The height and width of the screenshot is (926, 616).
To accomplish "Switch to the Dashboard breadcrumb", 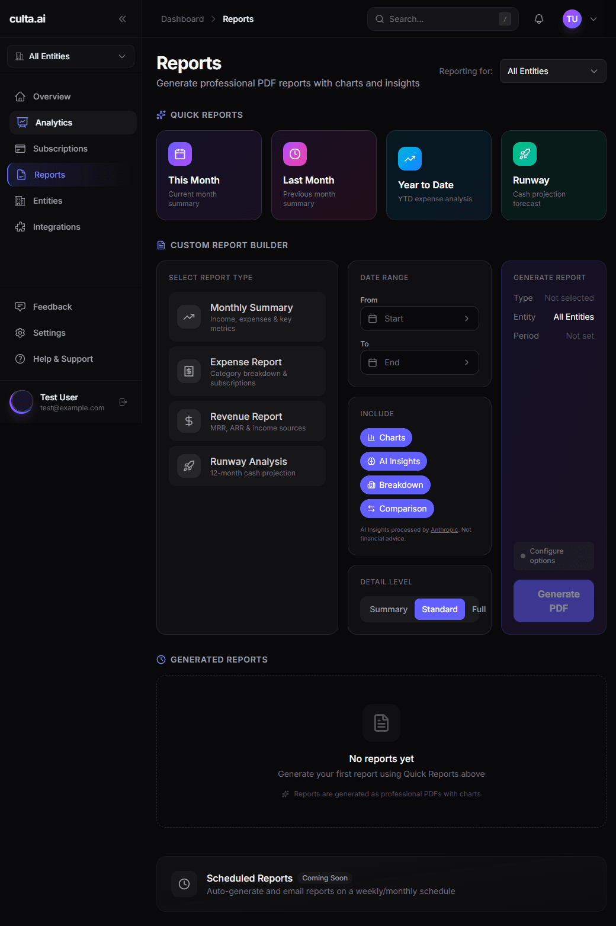I will [182, 18].
